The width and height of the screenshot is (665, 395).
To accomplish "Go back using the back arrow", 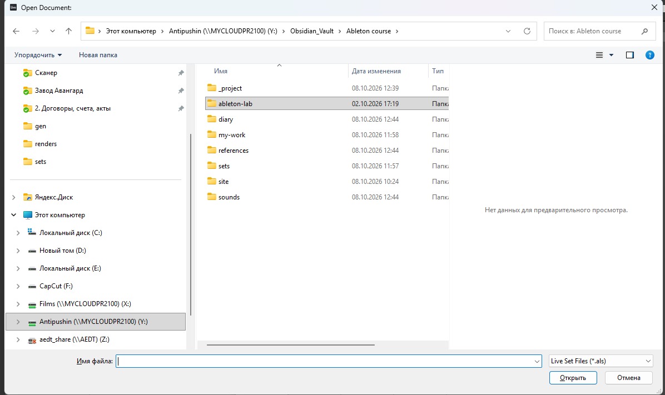I will (x=16, y=31).
